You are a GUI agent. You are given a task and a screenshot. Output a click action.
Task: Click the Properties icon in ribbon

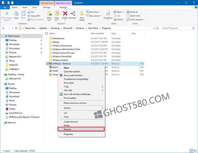(108, 13)
